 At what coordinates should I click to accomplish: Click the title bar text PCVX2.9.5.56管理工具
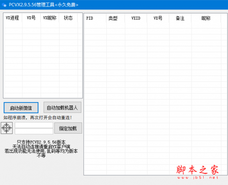pyautogui.click(x=32, y=5)
